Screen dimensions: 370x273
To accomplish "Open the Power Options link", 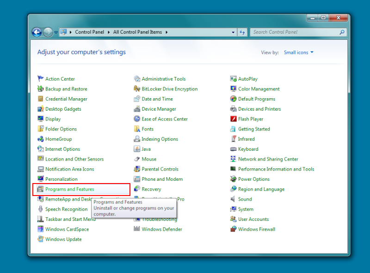I will pyautogui.click(x=253, y=179).
